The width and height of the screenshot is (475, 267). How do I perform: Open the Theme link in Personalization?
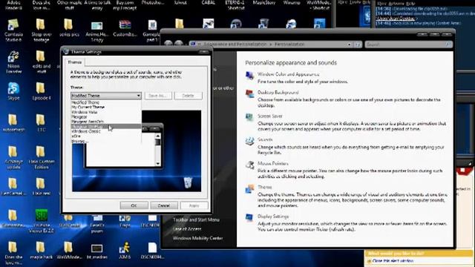pyautogui.click(x=265, y=187)
